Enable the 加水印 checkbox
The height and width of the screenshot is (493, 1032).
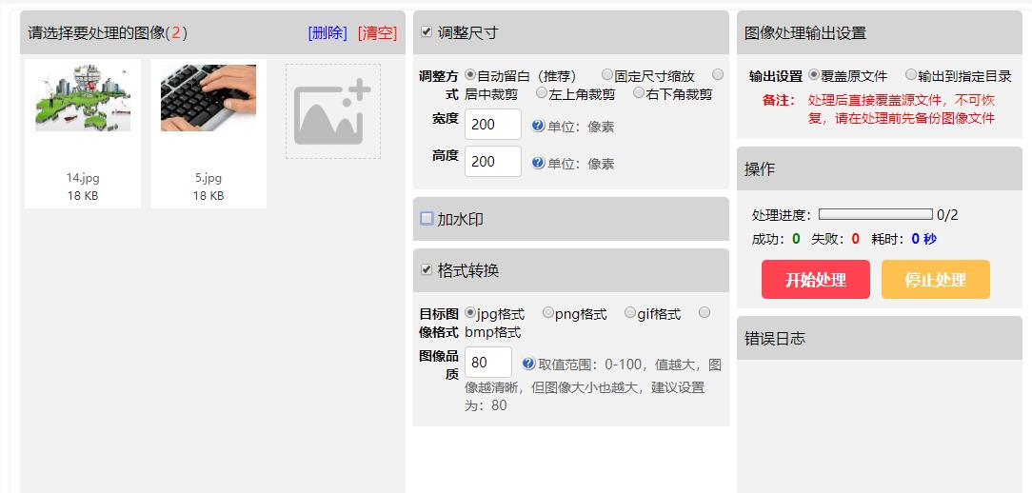(x=427, y=218)
